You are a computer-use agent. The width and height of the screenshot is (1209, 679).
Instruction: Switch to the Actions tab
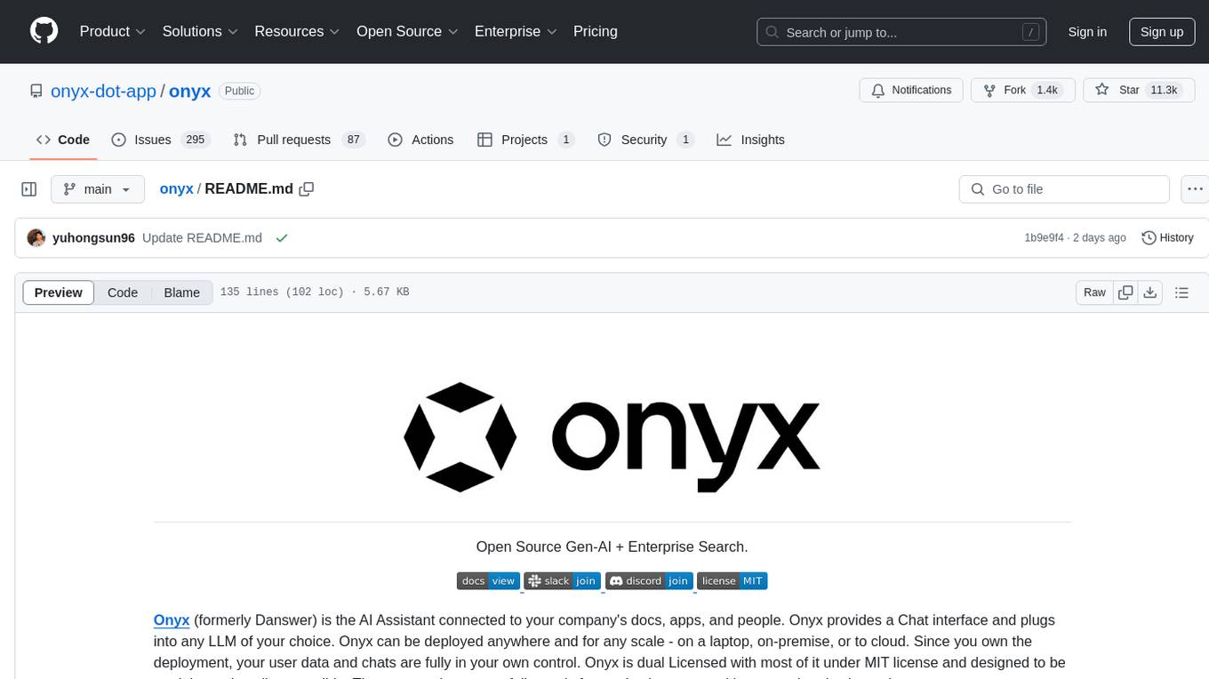(420, 140)
